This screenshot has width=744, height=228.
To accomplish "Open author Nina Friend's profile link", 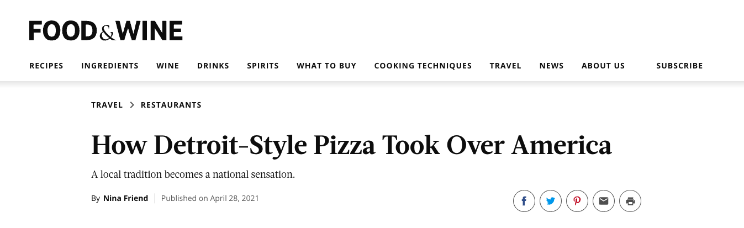I will point(126,198).
